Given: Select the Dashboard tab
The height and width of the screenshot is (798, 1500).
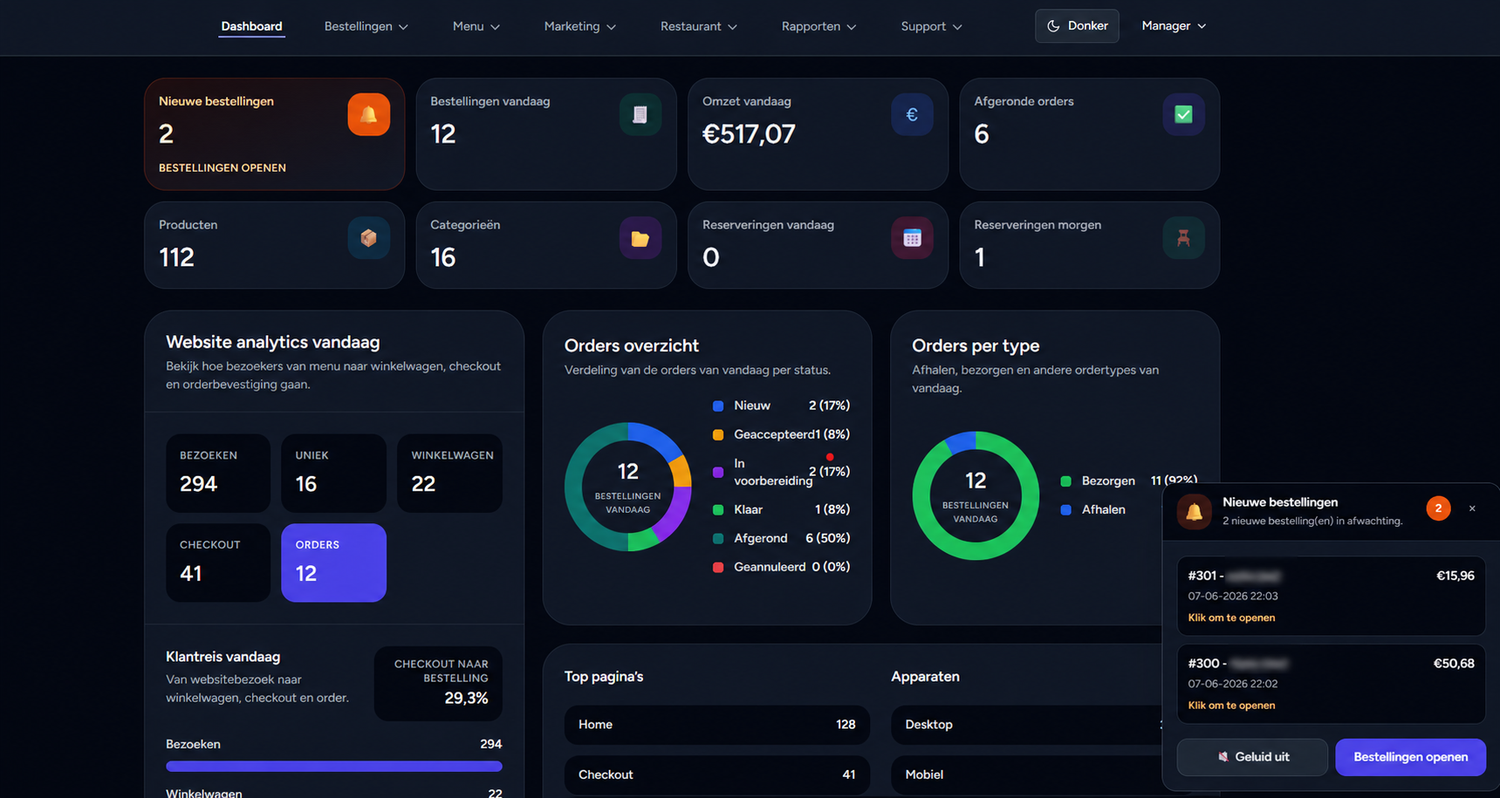Looking at the screenshot, I should [251, 26].
